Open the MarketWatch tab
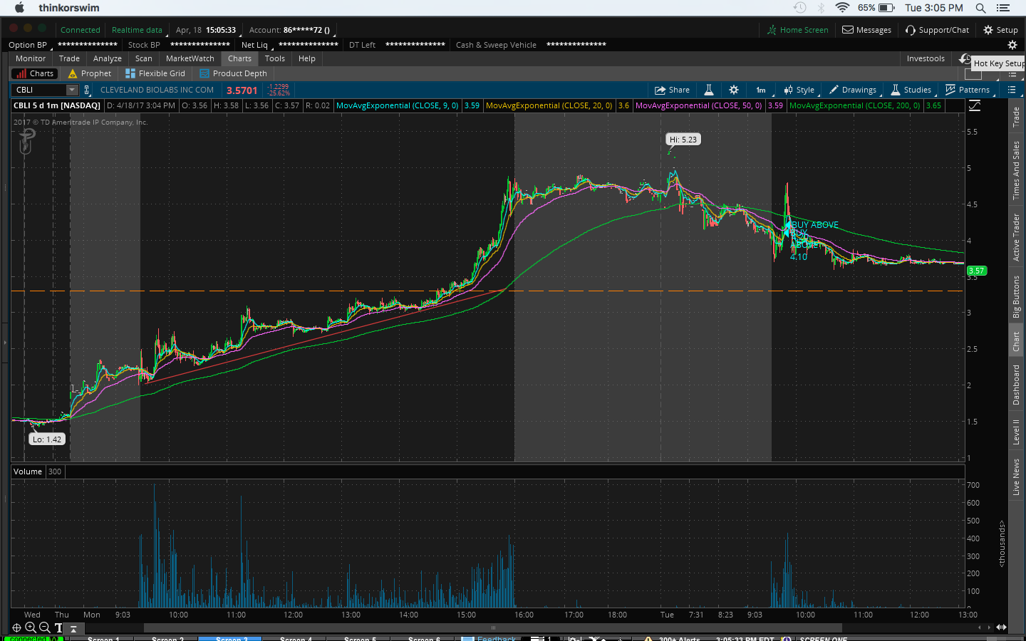 190,58
